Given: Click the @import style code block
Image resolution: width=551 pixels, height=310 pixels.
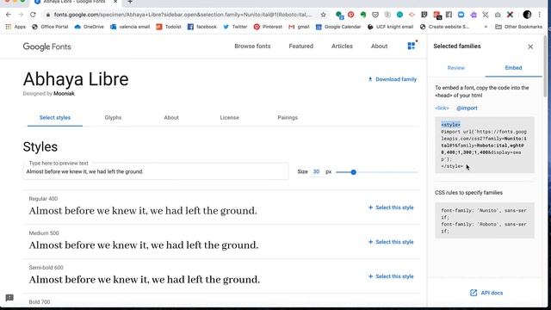Looking at the screenshot, I should point(485,146).
